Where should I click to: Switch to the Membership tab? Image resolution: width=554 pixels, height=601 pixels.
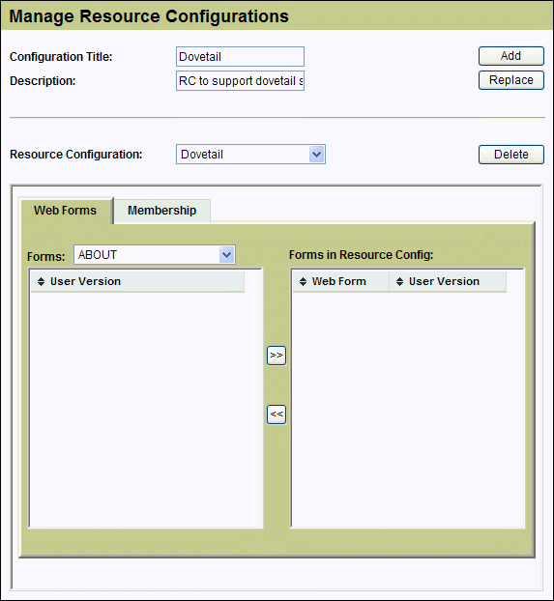click(x=161, y=211)
